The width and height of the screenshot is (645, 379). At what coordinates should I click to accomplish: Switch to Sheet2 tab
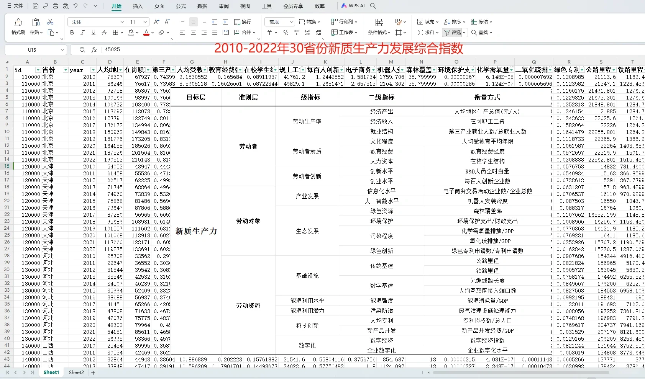tap(76, 372)
